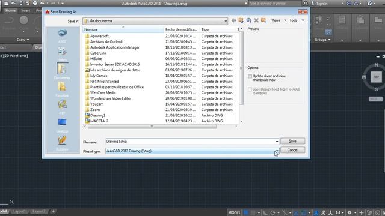Open the Buzzsaw location in sidebar
The image size is (385, 216).
pos(62,143)
